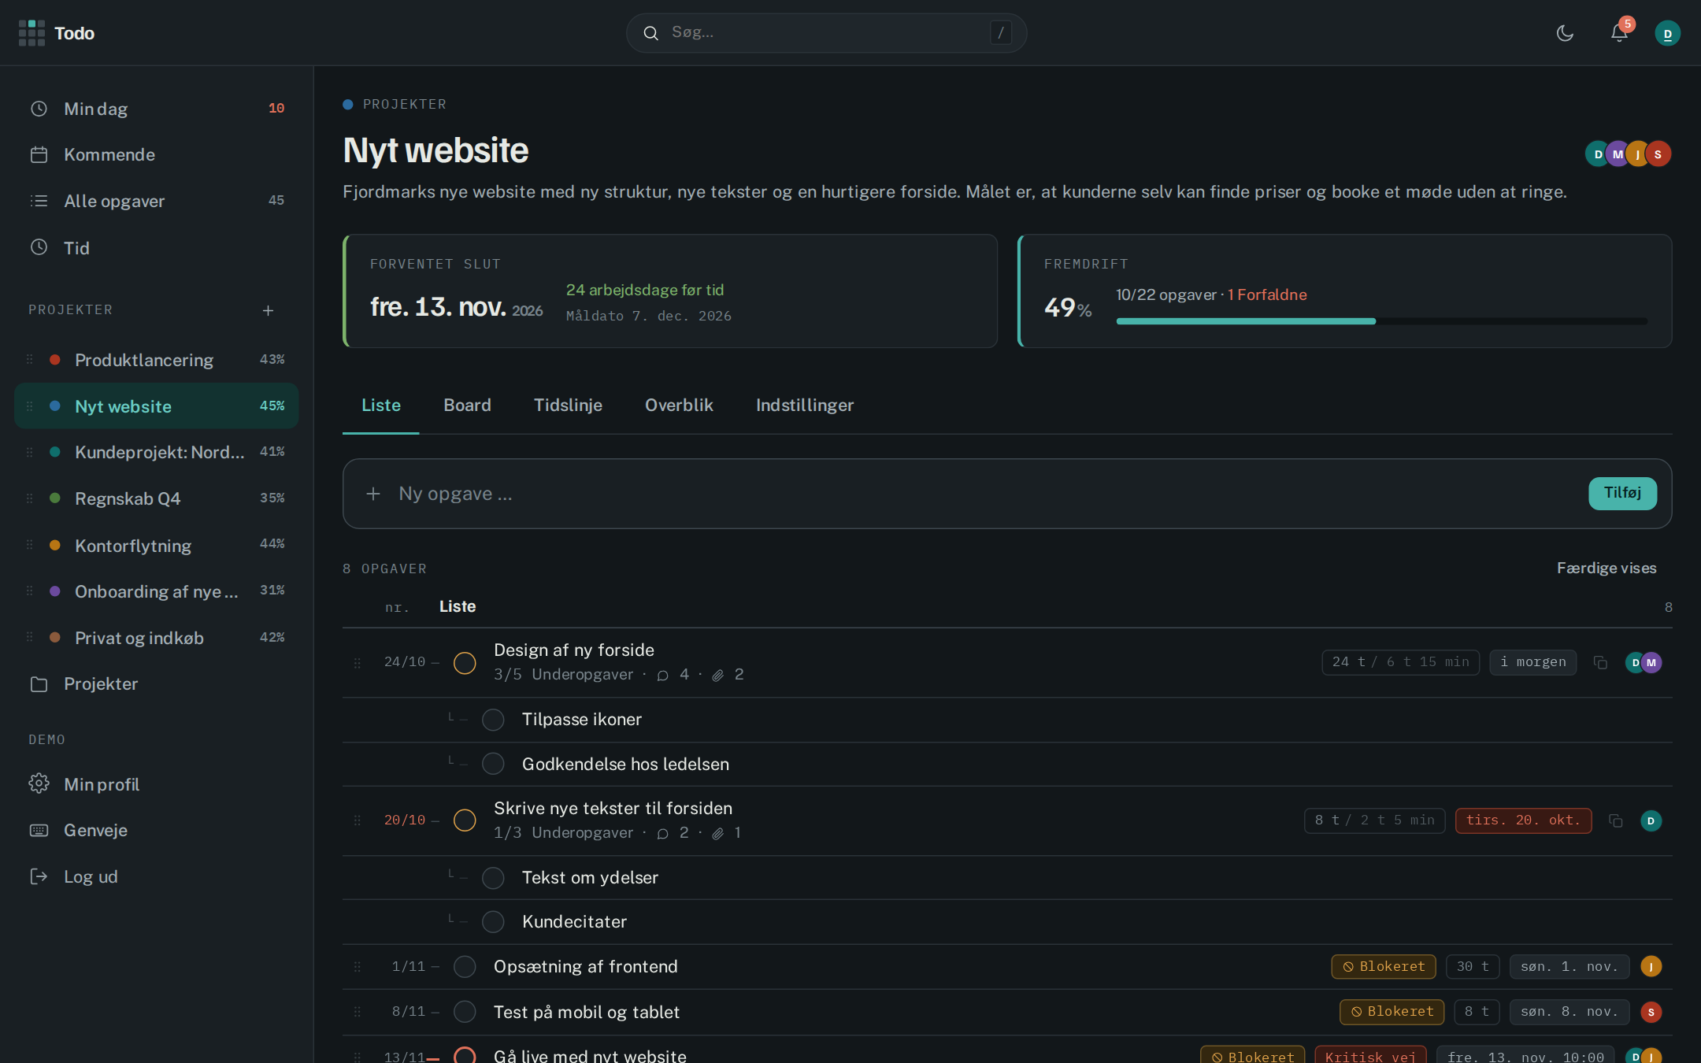Check off Kundecitater subtask
The image size is (1701, 1063).
click(493, 922)
